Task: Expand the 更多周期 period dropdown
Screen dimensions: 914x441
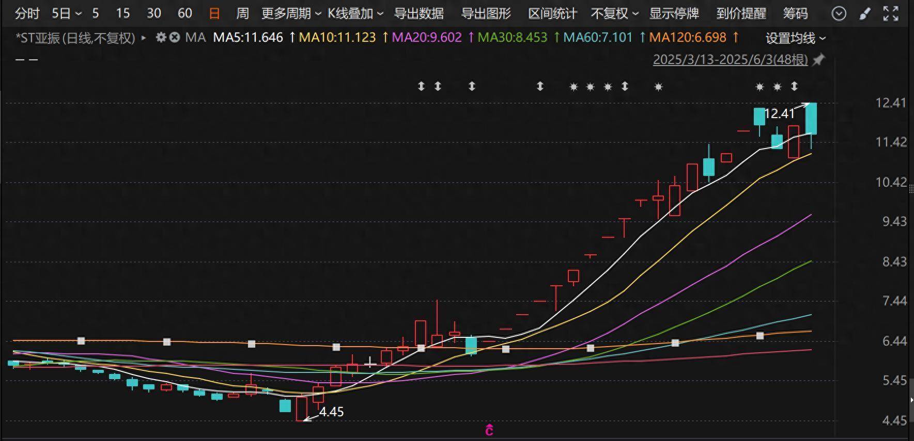Action: click(x=291, y=13)
